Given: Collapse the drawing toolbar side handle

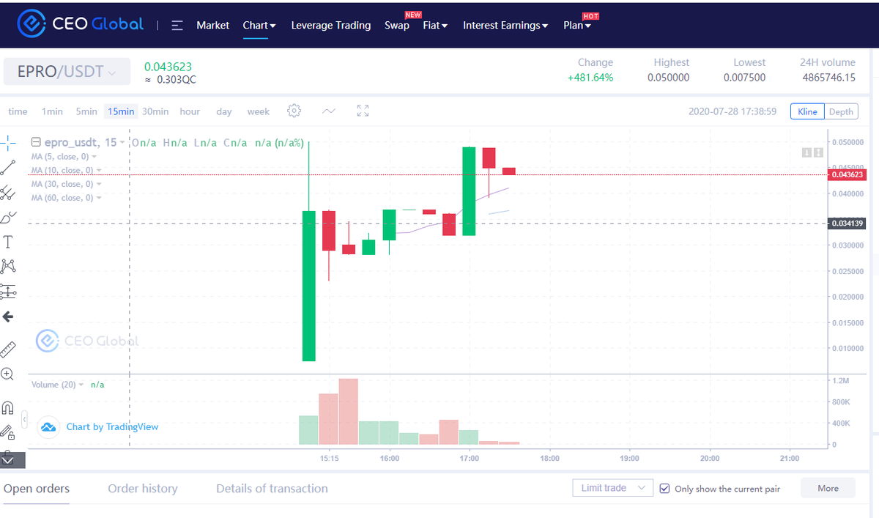Looking at the screenshot, I should [24, 420].
